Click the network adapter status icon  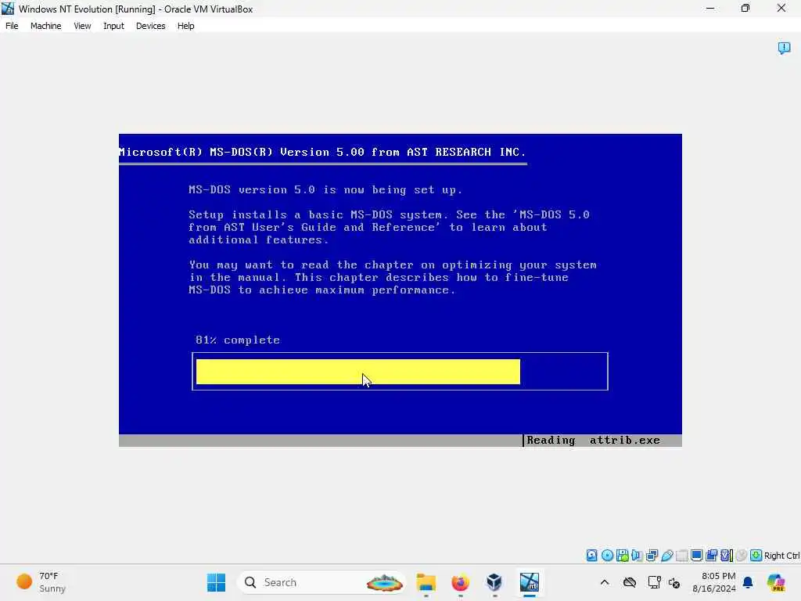pos(652,556)
